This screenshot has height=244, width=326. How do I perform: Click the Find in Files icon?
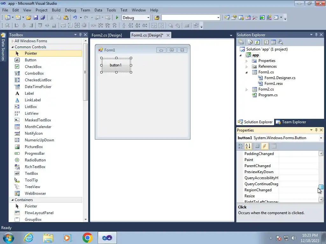coord(157,18)
